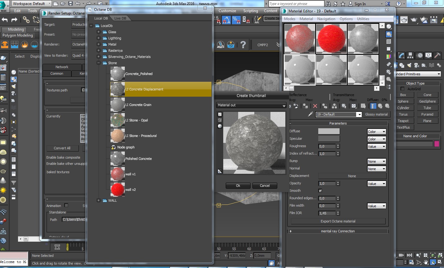Viewport: 444px width, 268px height.
Task: Toggle the Animation checkbox in Render Setup
Action: [66, 205]
